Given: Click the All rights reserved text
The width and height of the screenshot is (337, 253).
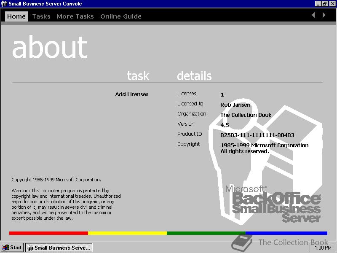Looking at the screenshot, I should click(245, 151).
